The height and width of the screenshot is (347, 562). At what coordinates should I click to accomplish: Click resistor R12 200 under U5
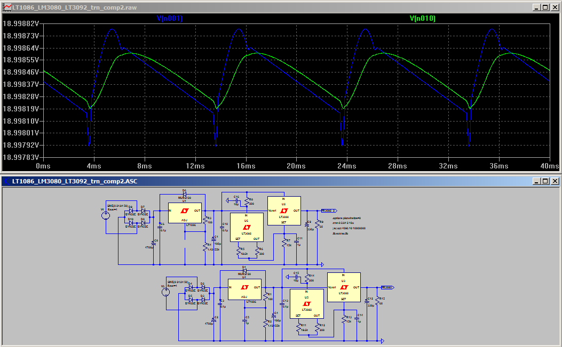click(317, 328)
